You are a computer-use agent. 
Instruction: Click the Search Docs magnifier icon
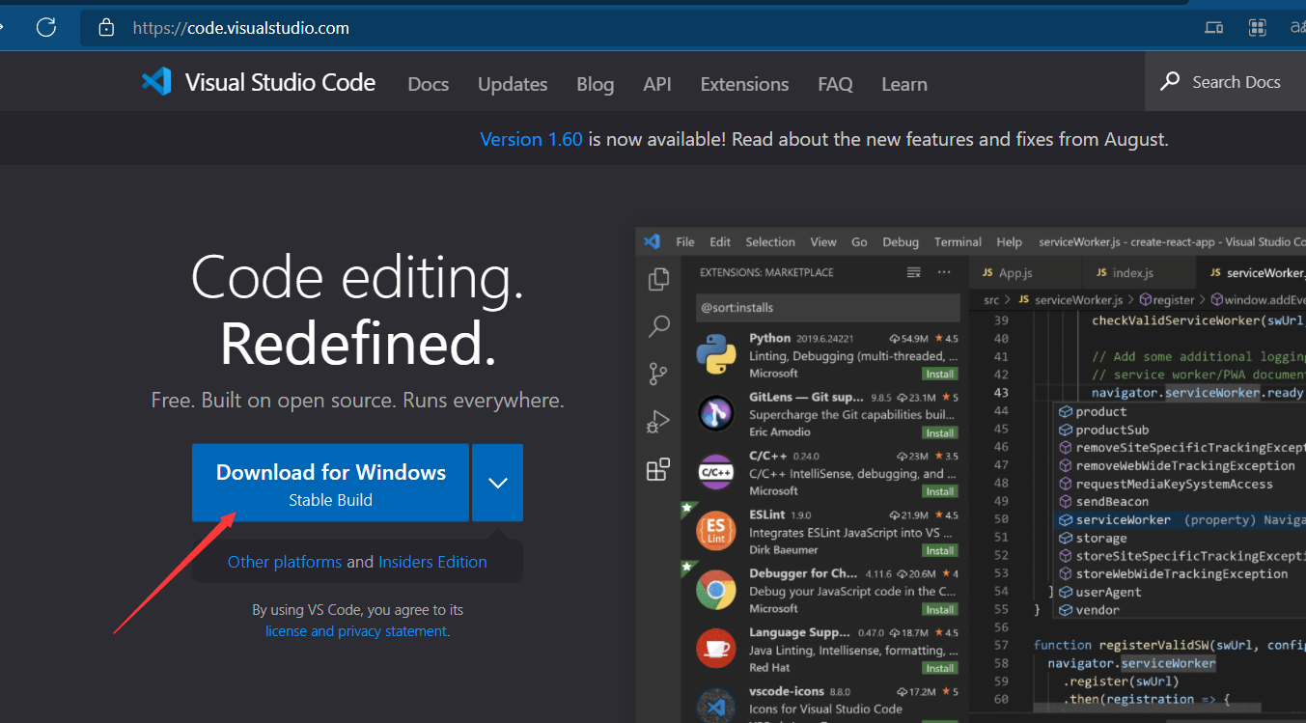1170,81
